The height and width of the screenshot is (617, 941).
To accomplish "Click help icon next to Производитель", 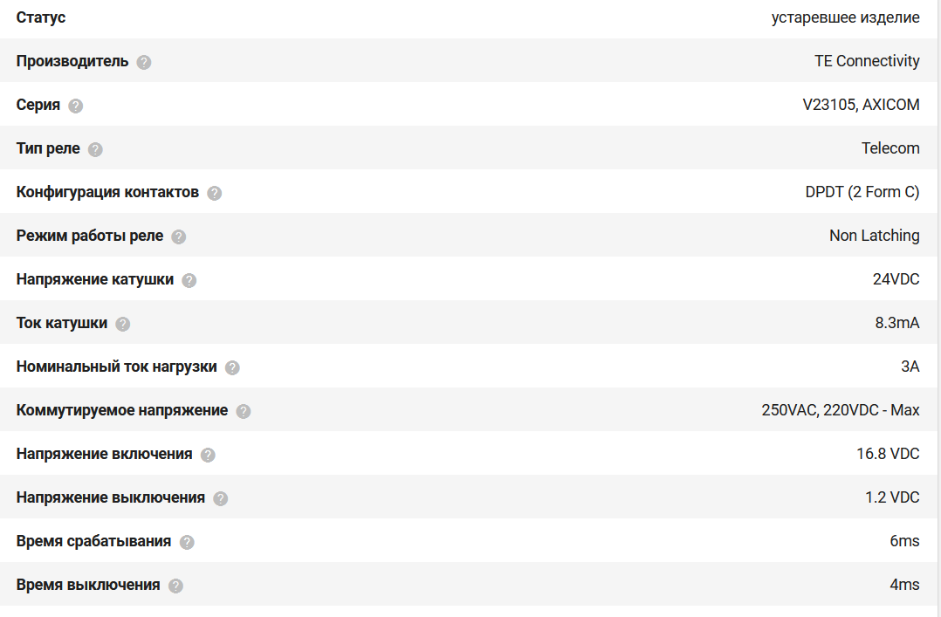I will click(x=144, y=62).
